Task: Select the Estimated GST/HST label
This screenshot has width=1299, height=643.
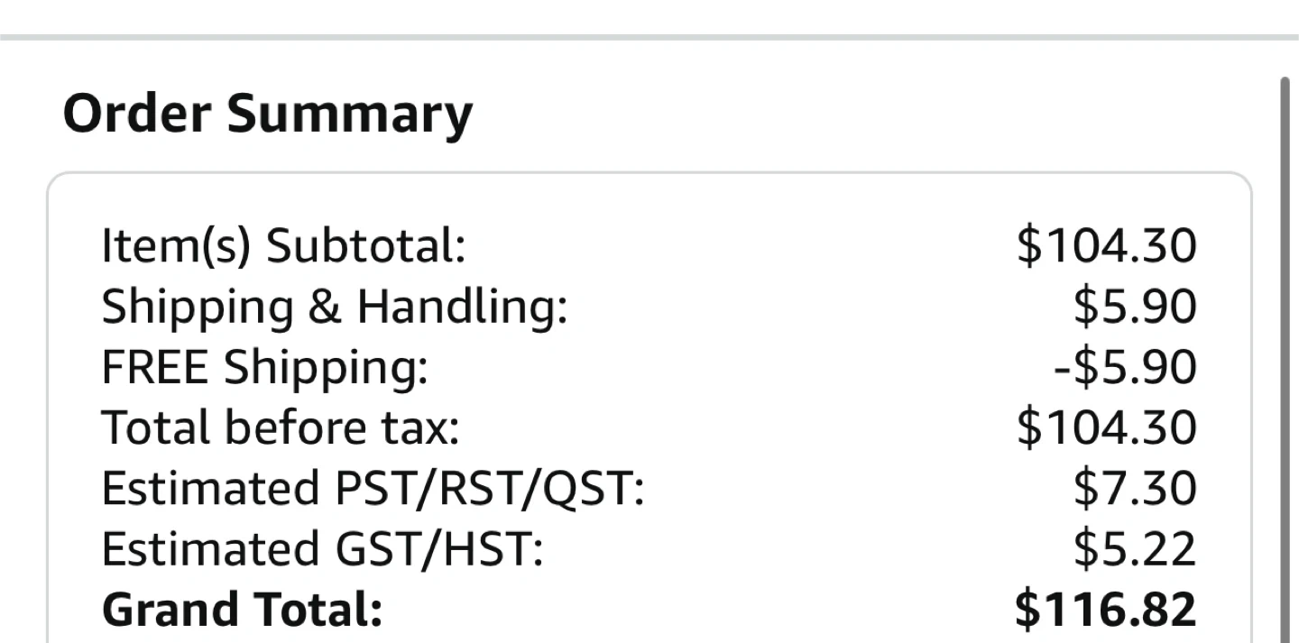Action: (x=323, y=549)
